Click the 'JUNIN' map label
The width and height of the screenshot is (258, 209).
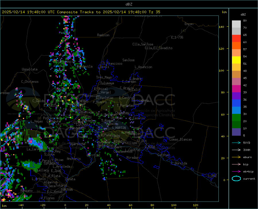click(x=116, y=136)
